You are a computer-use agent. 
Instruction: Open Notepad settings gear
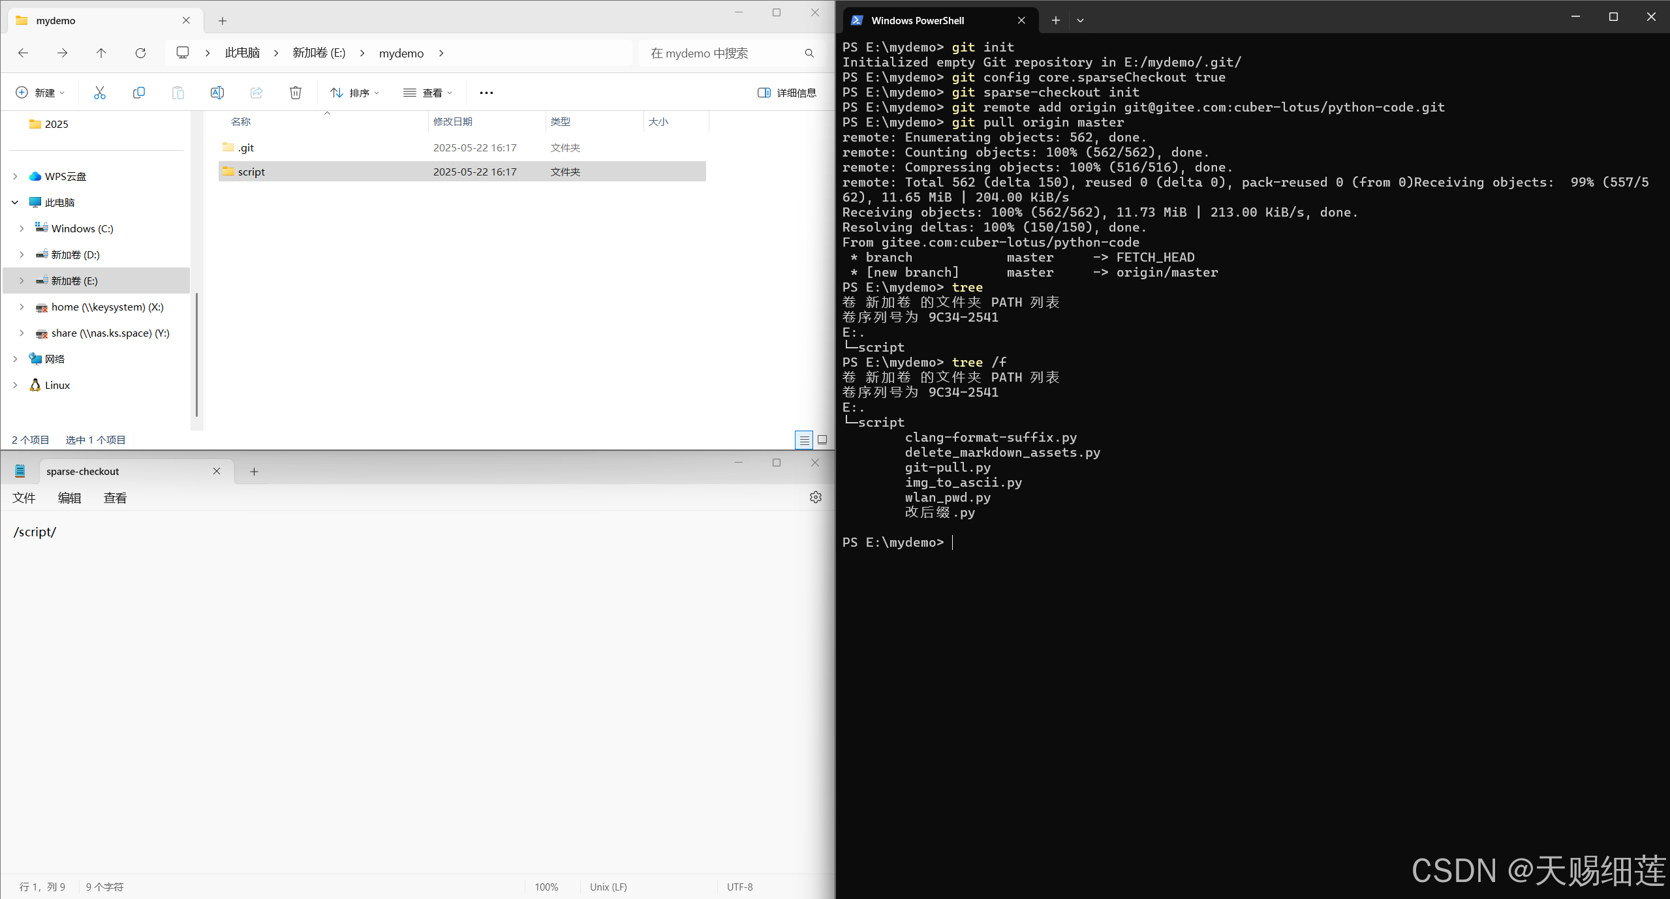[815, 497]
